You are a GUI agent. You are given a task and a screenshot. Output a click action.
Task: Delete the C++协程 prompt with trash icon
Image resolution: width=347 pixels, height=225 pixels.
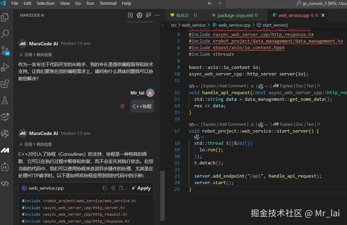[122, 106]
